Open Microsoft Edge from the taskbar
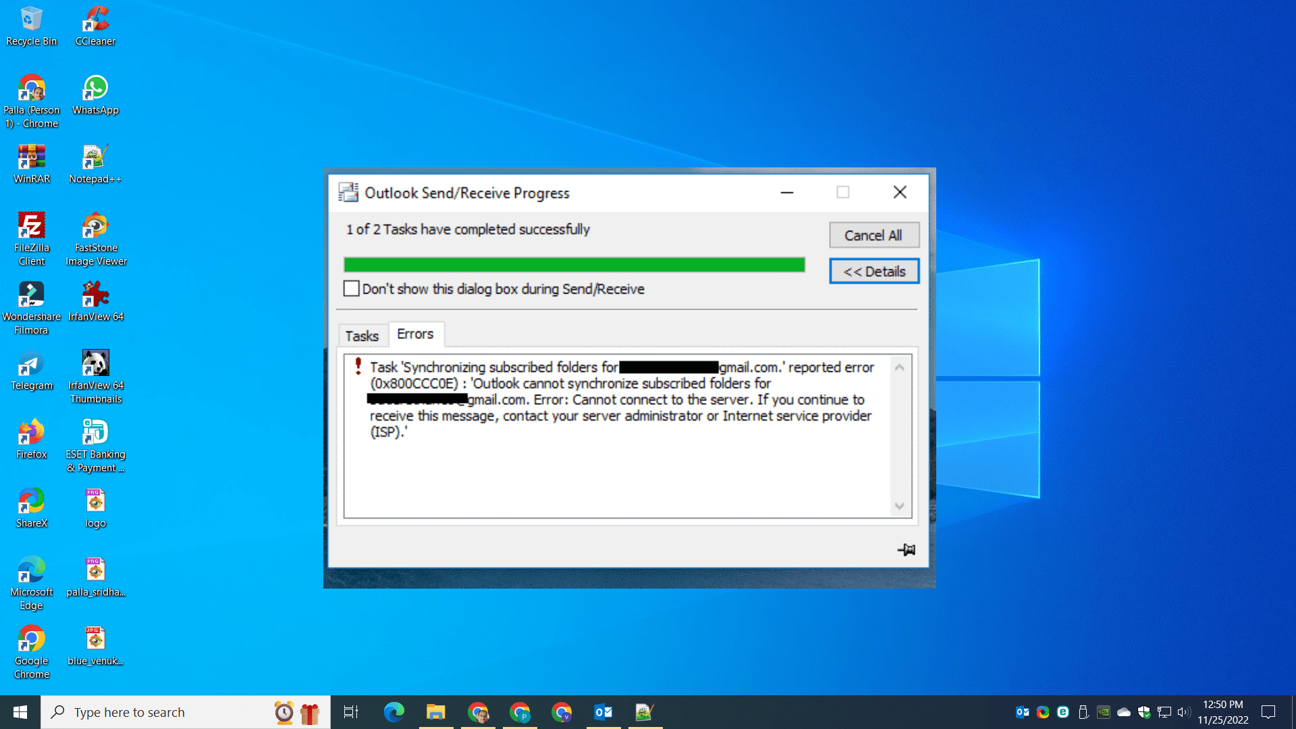Image resolution: width=1296 pixels, height=729 pixels. pyautogui.click(x=394, y=712)
